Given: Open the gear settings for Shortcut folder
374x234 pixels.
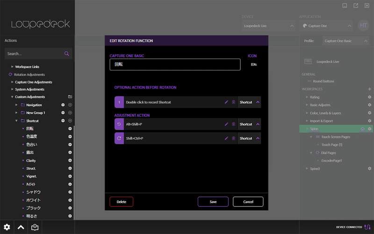Looking at the screenshot, I should pyautogui.click(x=63, y=121).
